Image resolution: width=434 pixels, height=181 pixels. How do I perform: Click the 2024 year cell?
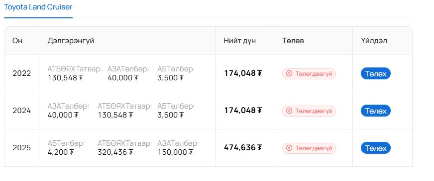(x=21, y=111)
